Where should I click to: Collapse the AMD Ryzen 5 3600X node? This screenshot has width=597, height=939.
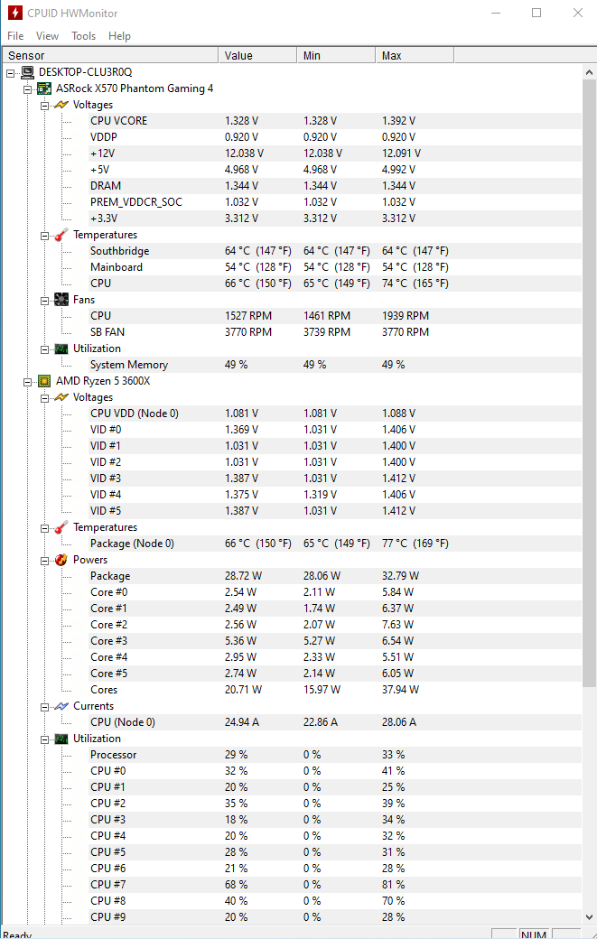(27, 381)
